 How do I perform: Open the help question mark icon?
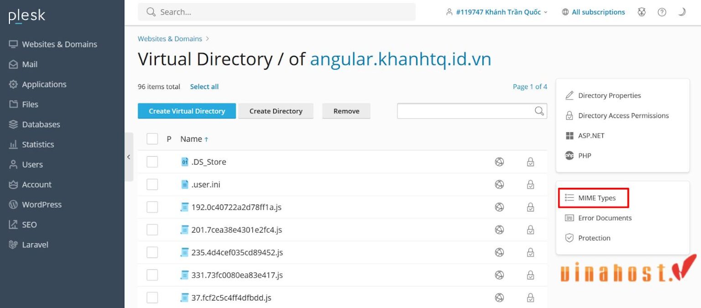pos(662,12)
